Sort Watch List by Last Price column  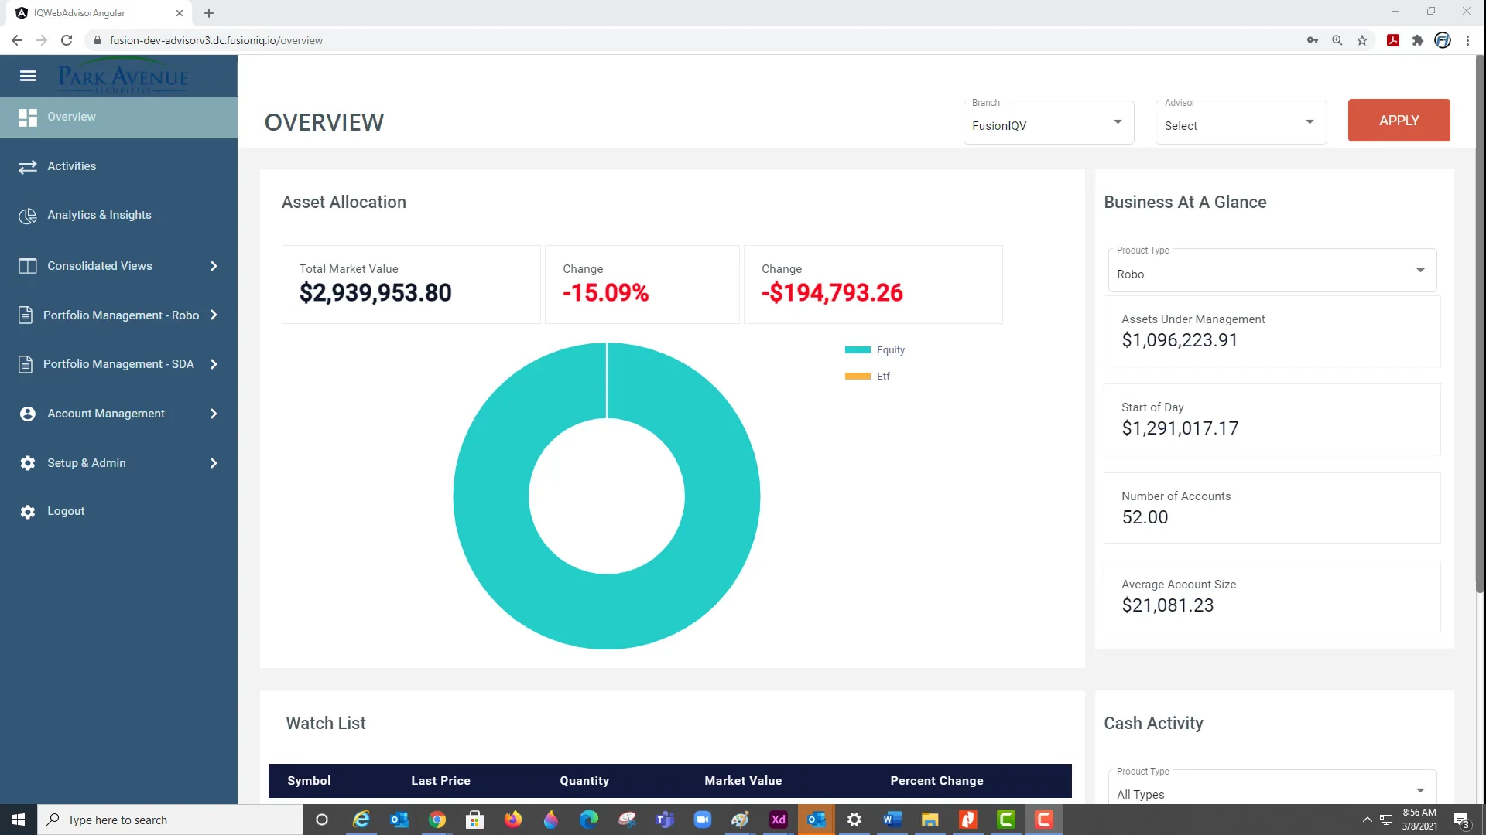point(440,781)
